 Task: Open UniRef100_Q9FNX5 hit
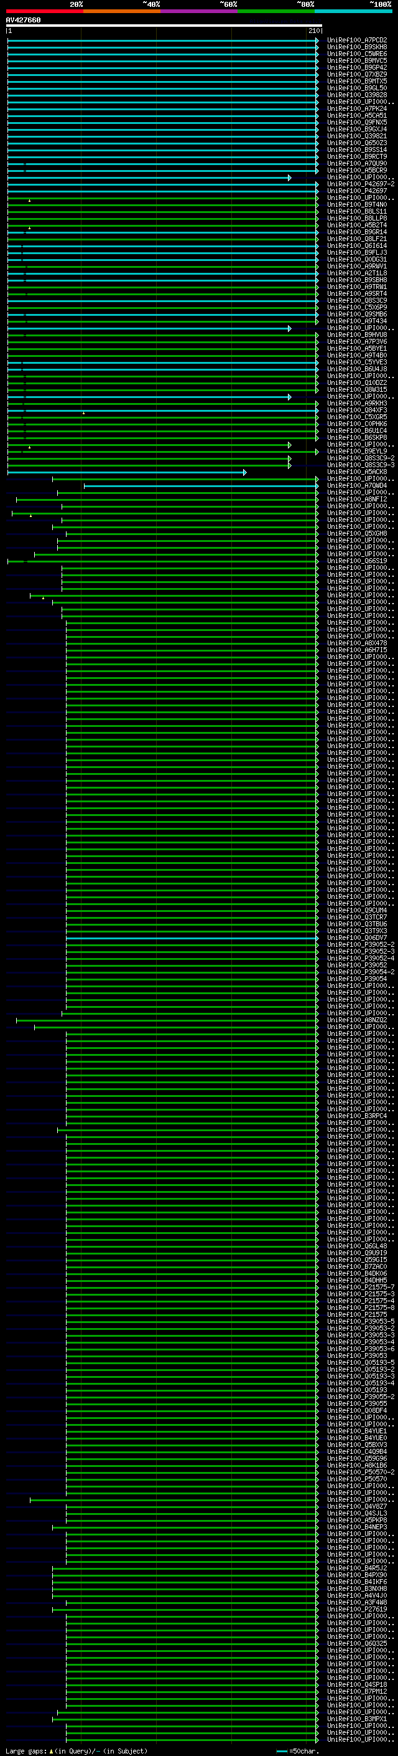[x=357, y=122]
